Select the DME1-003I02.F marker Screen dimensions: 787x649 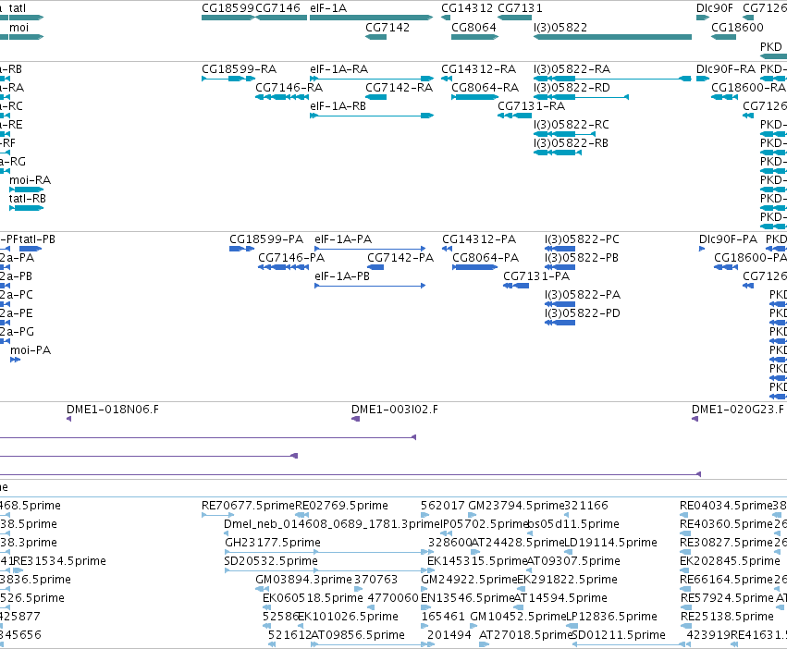point(355,419)
